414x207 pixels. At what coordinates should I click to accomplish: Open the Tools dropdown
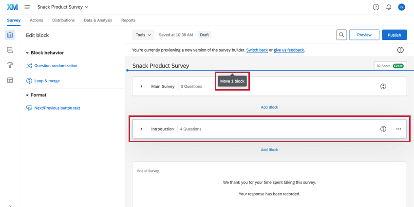(143, 35)
